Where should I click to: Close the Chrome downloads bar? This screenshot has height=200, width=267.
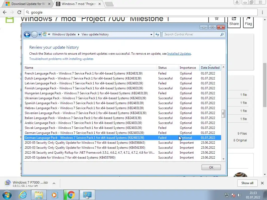[262, 183]
